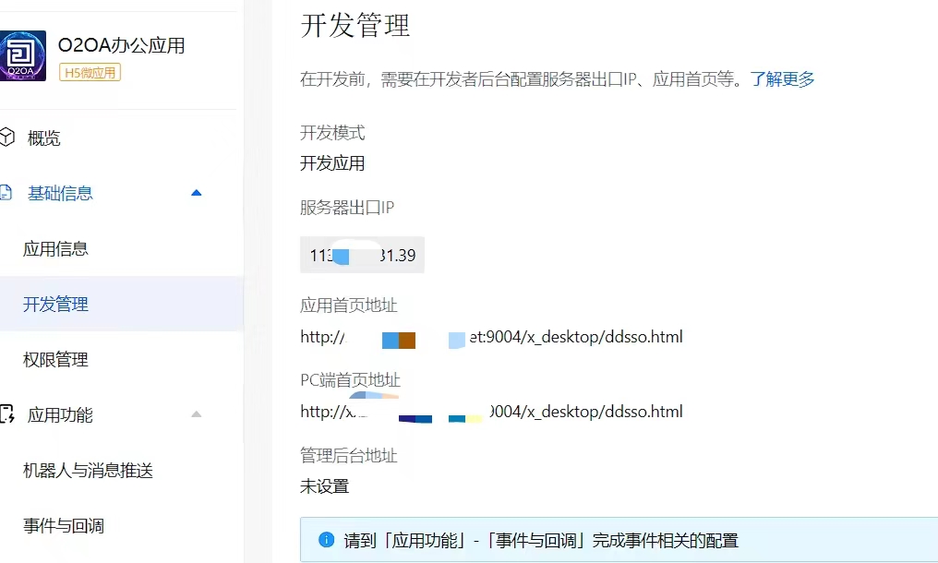The height and width of the screenshot is (563, 938).
Task: Click the 开发管理 page heading
Action: point(355,26)
